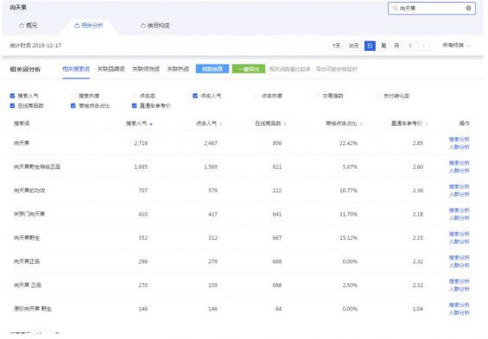This screenshot has height=339, width=488.
Task: Enable the 支付转化率 checkbox
Action: coord(378,96)
